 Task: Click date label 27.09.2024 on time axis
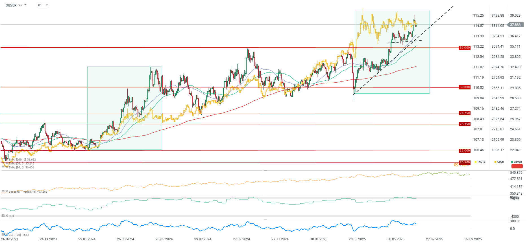tap(241, 239)
